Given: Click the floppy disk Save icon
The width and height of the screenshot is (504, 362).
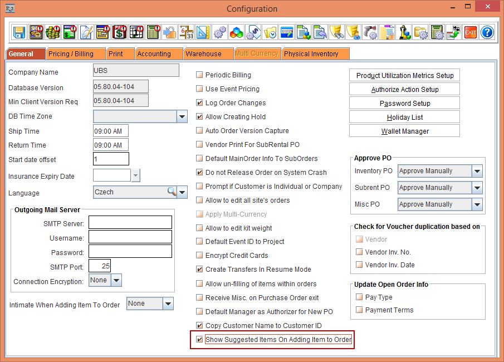Looking at the screenshot, I should (19, 32).
